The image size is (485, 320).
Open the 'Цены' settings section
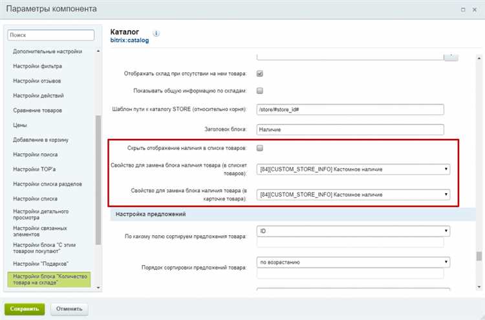[x=20, y=125]
